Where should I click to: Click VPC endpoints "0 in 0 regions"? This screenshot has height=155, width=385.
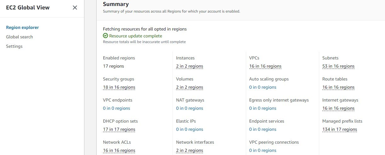point(116,108)
